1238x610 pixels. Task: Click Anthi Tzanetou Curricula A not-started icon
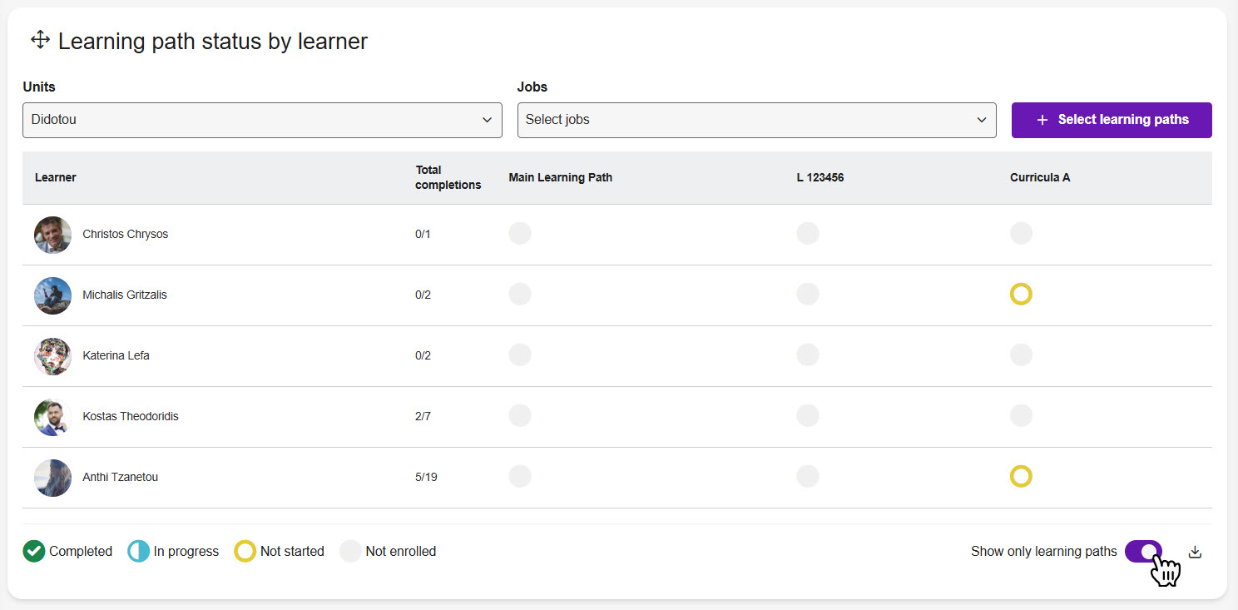coord(1021,476)
